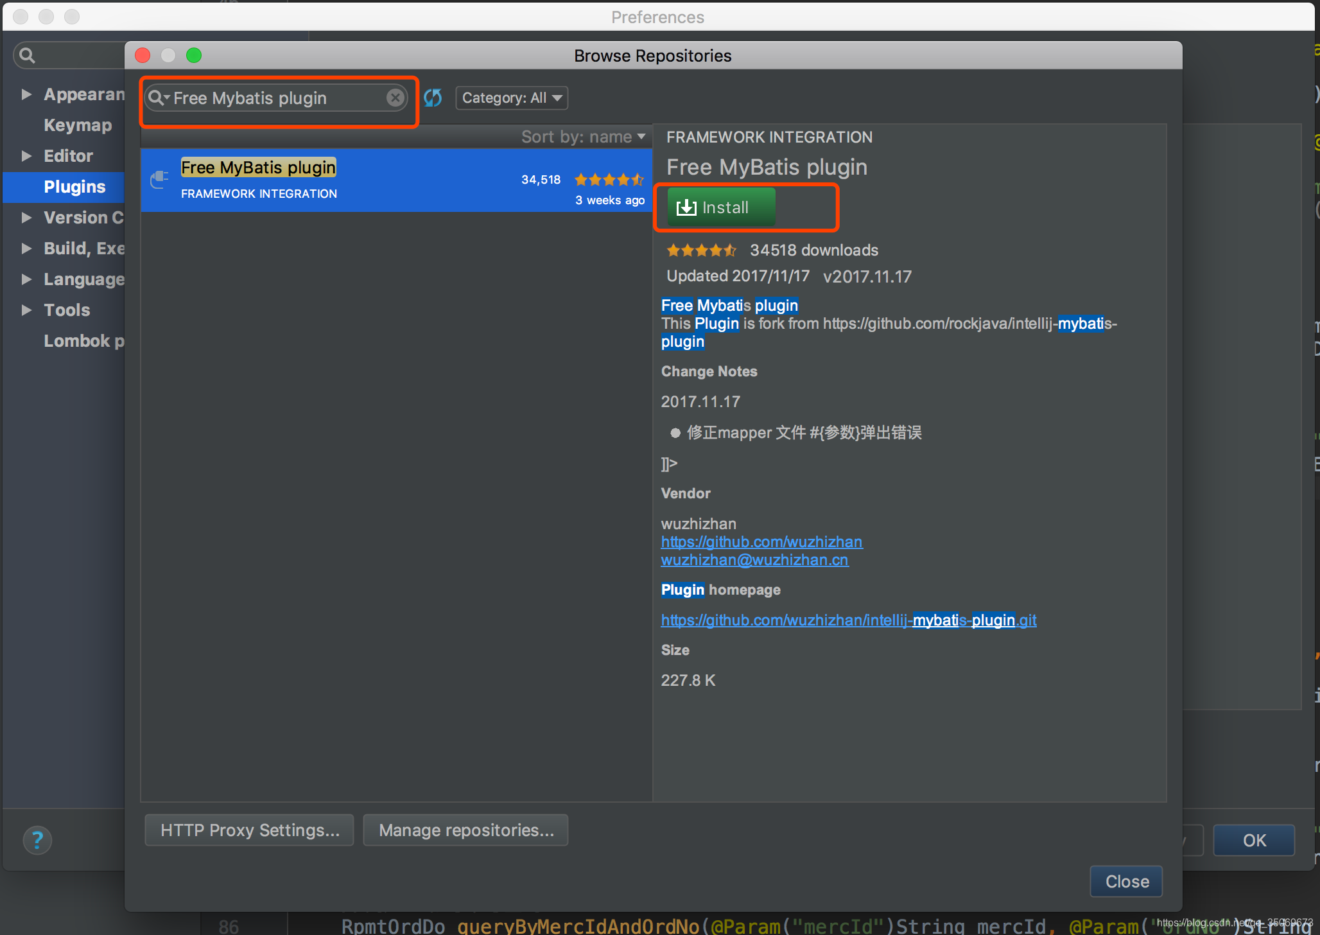Click the Free MyBatis plugin list icon
The height and width of the screenshot is (935, 1320).
[159, 180]
